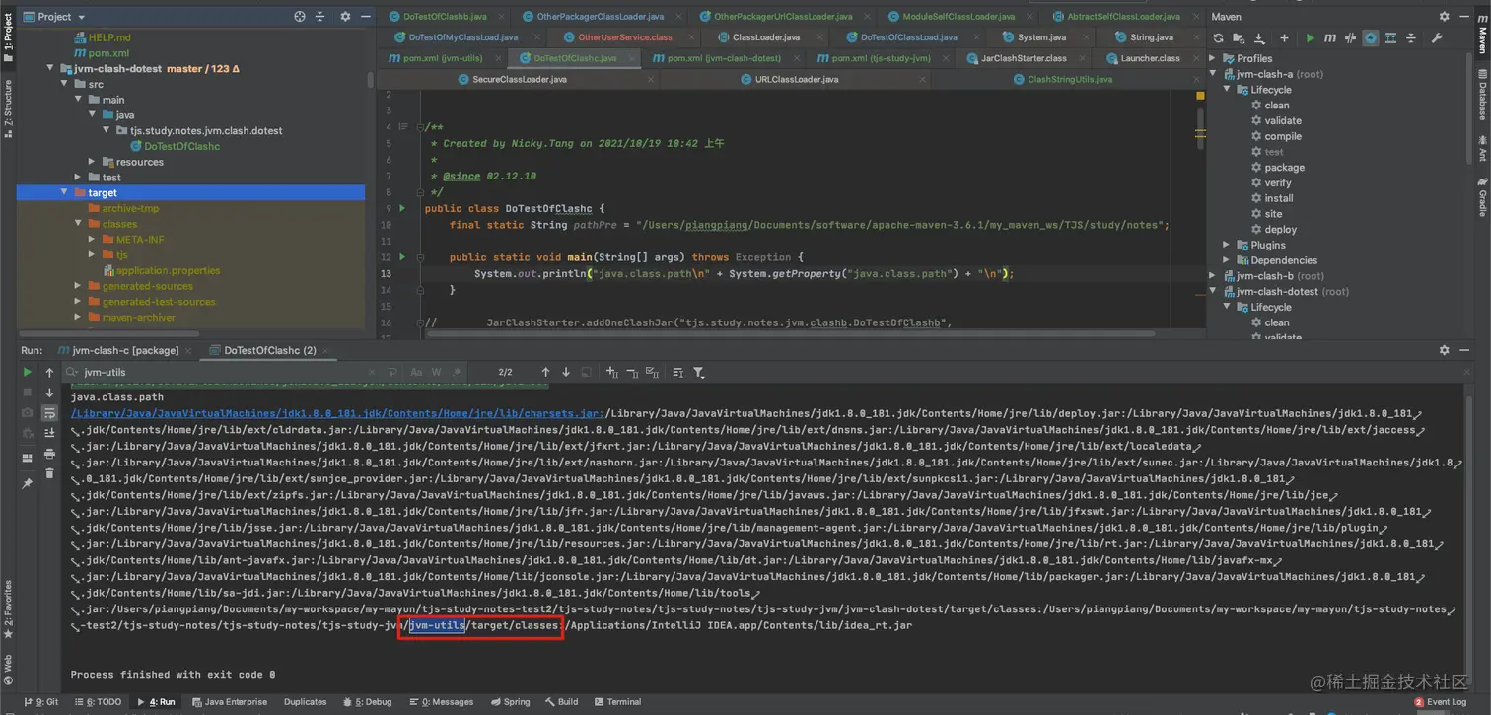Viewport: 1491px width, 715px height.
Task: Rerun DoTestOfClashc with the green run arrow
Action: [x=27, y=372]
